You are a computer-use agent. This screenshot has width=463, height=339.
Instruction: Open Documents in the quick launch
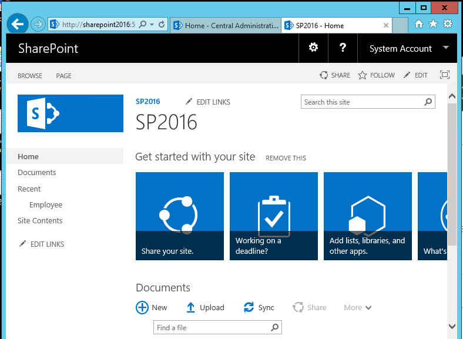point(37,173)
